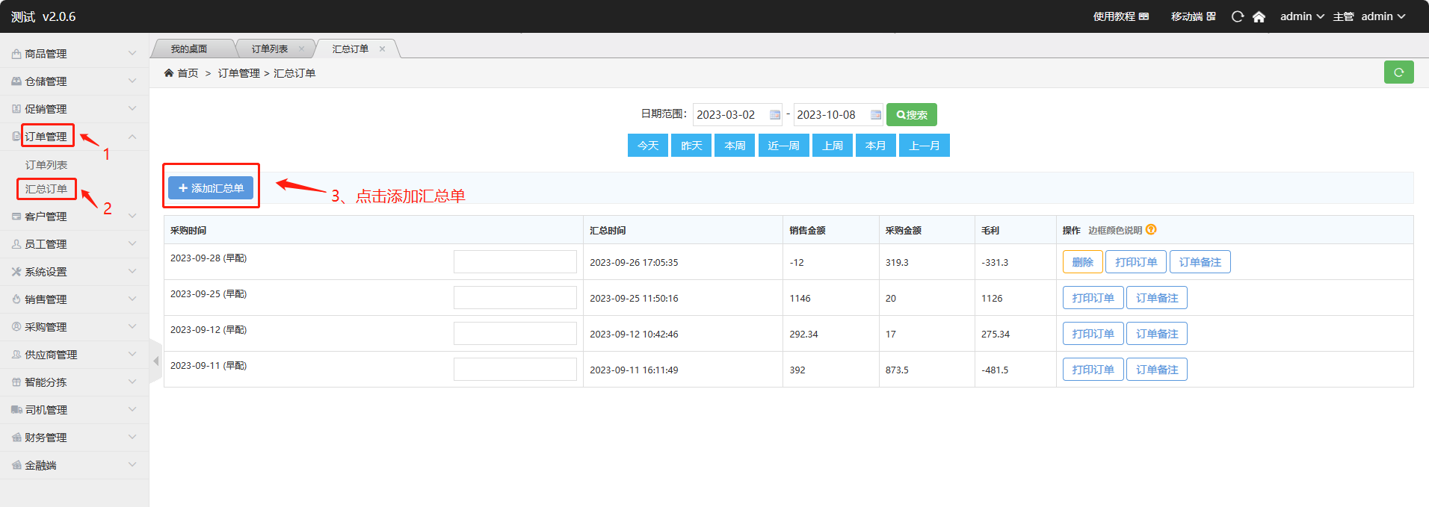Click the green reload button
The height and width of the screenshot is (507, 1429).
pos(1398,72)
